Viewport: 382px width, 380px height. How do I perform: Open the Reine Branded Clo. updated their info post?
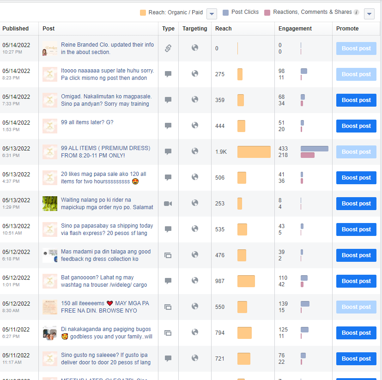pos(107,48)
